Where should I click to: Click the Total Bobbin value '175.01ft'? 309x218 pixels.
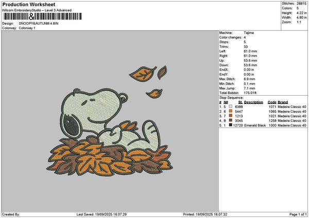(x=250, y=93)
